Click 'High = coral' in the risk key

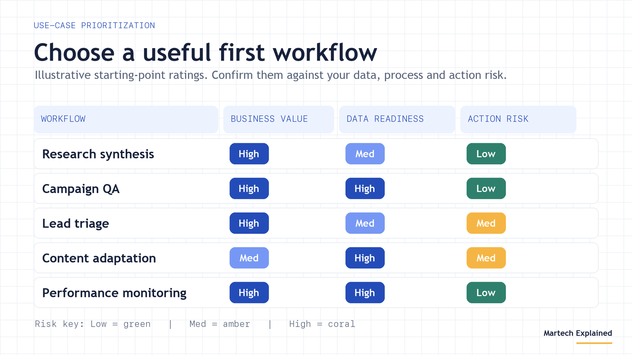click(322, 324)
